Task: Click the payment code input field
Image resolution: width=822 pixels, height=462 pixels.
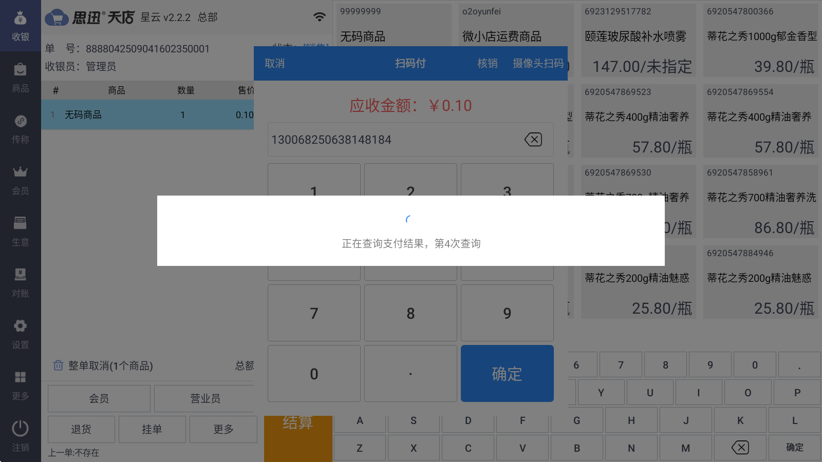Action: (x=390, y=140)
